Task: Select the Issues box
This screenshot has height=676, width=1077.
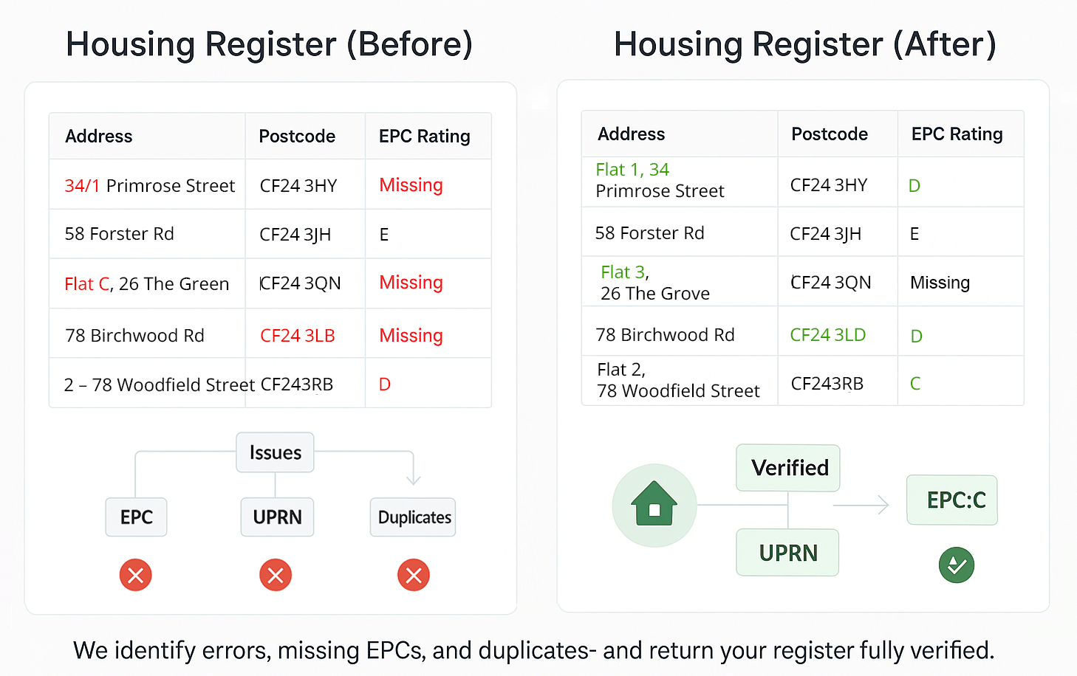Action: [x=275, y=452]
